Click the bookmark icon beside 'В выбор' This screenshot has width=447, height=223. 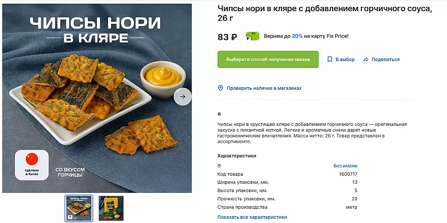(330, 59)
